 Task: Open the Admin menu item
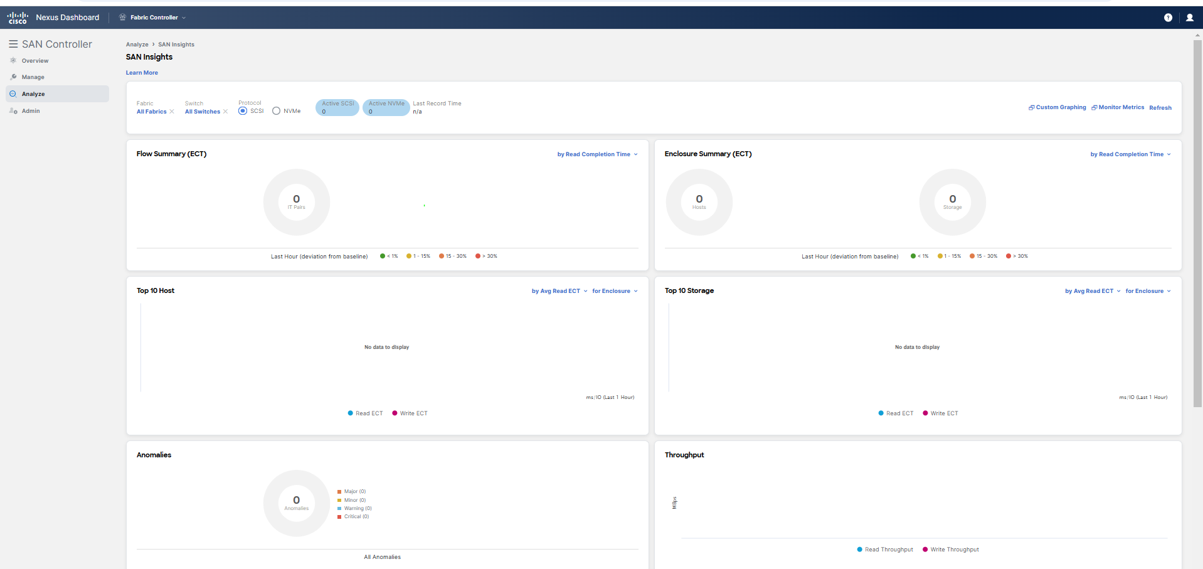pos(57,111)
